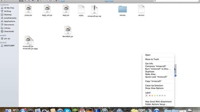Image resolution: width=200 pixels, height=112 pixels.
Task: Select the jinput.jar file icon
Action: pos(28,9)
